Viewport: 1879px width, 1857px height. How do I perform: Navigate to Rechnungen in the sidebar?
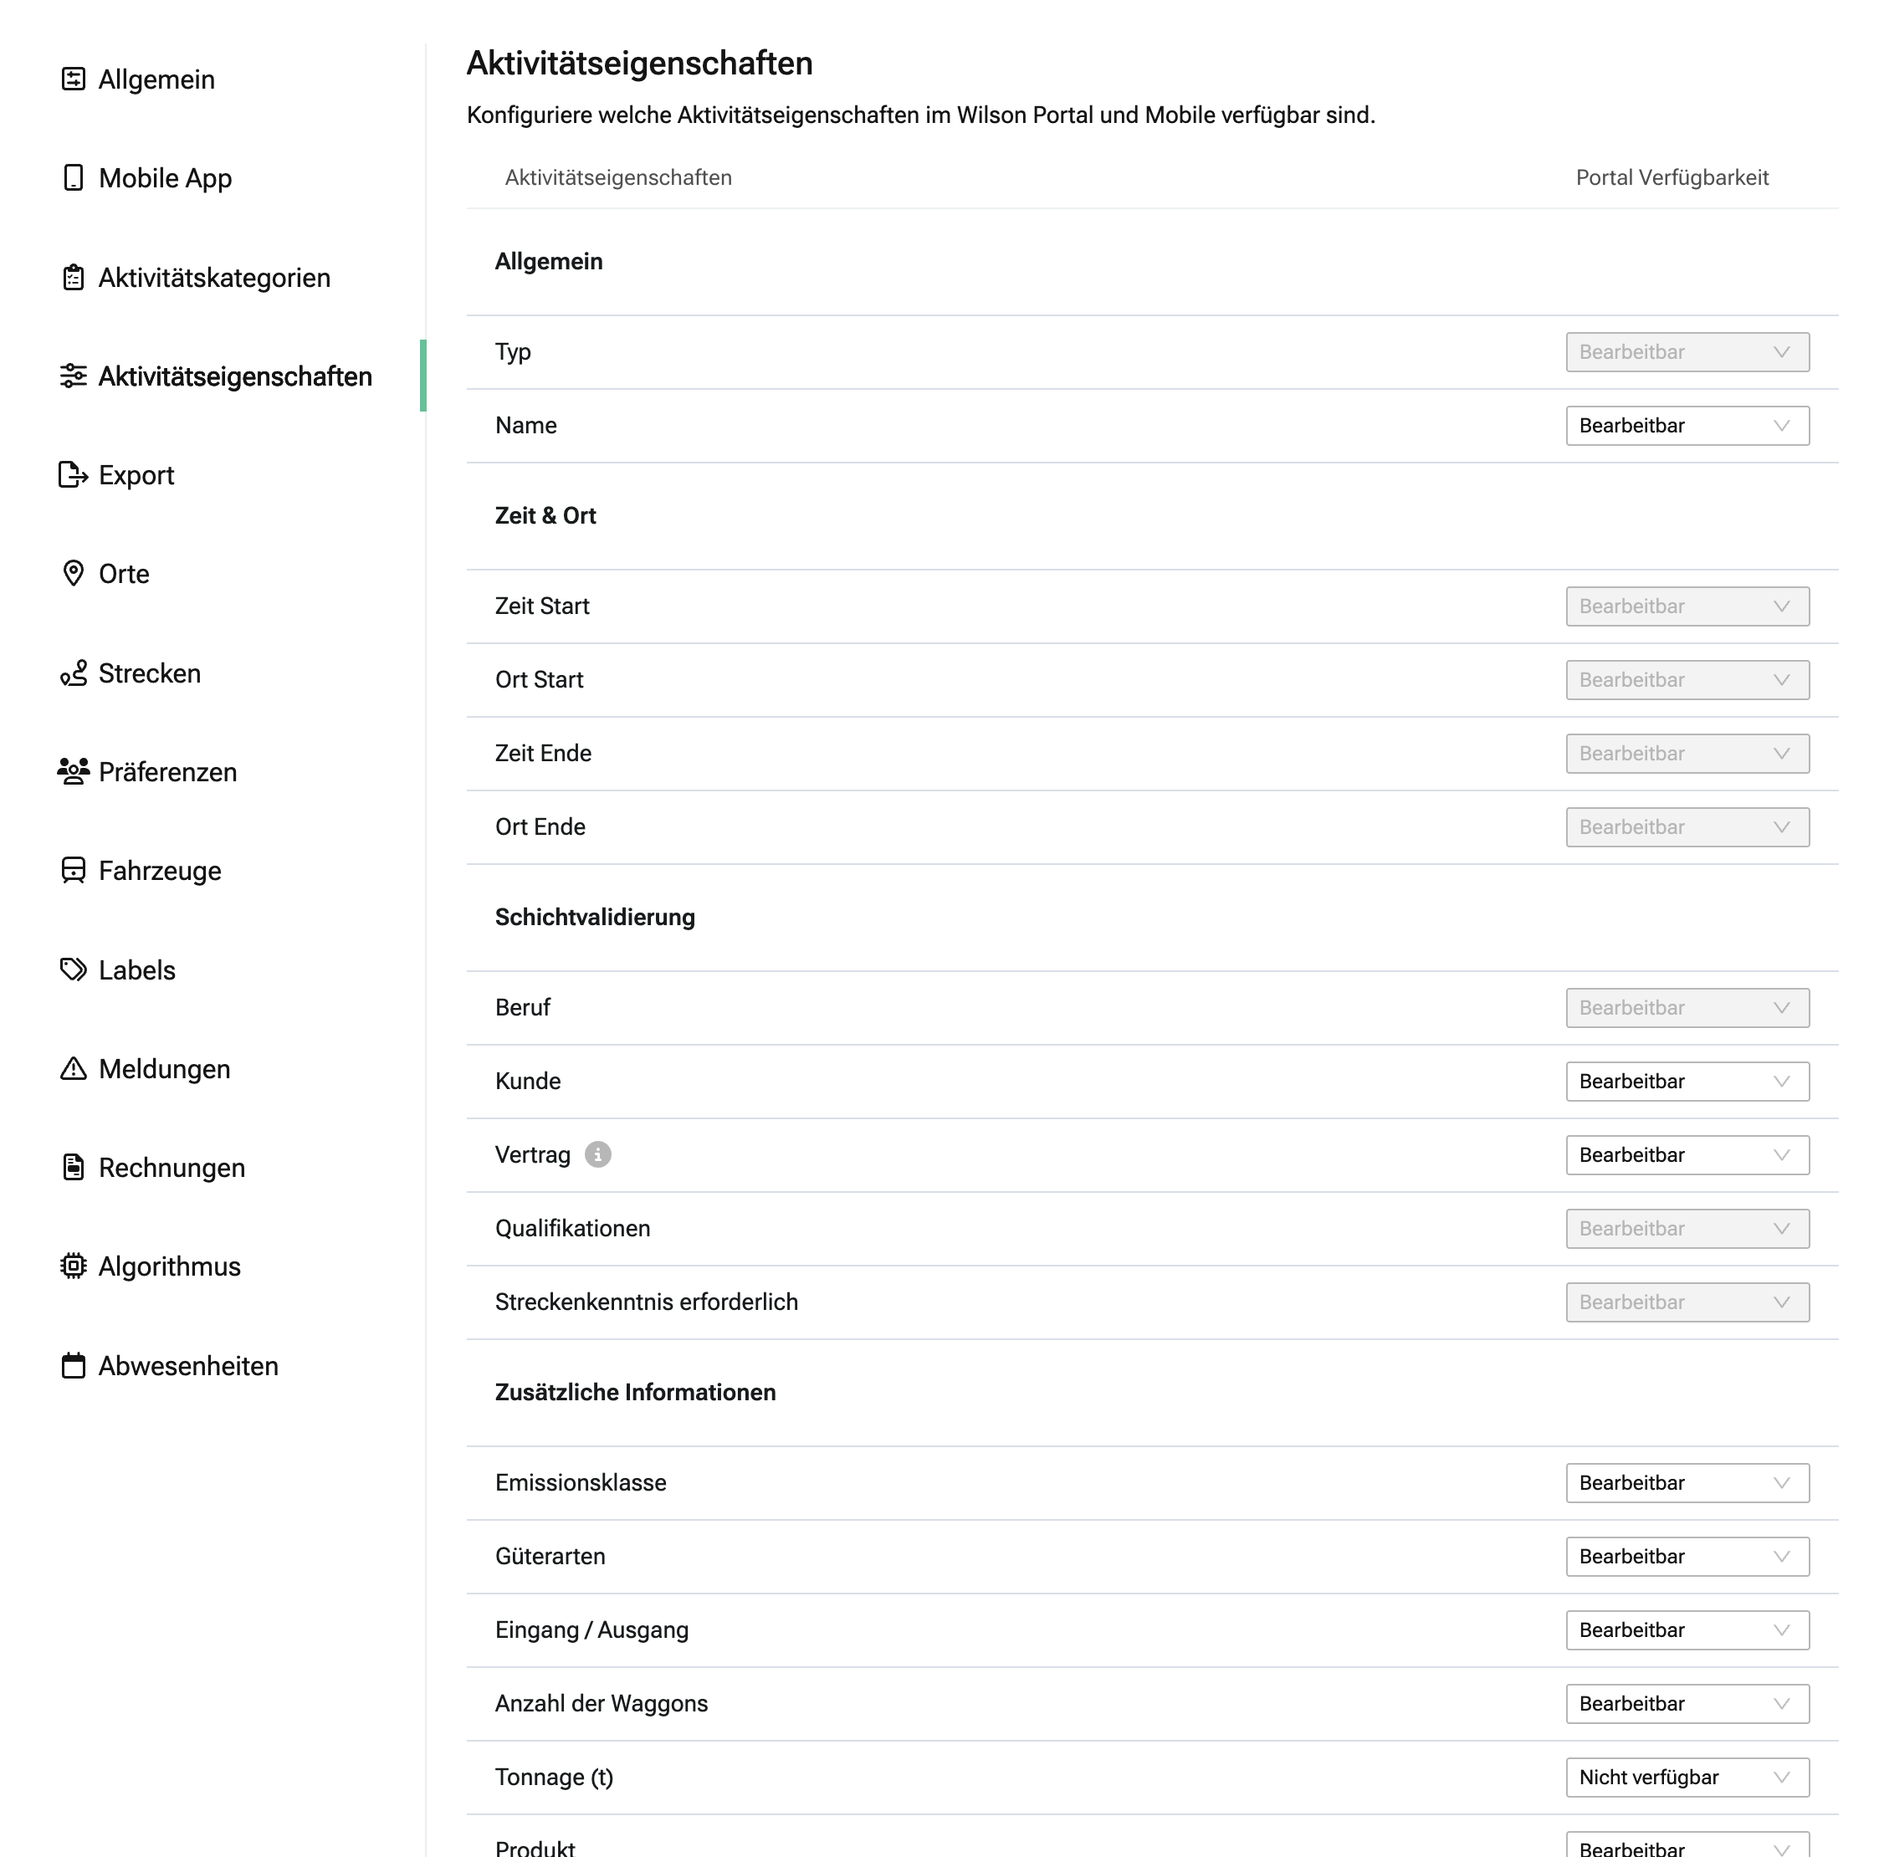pyautogui.click(x=172, y=1168)
